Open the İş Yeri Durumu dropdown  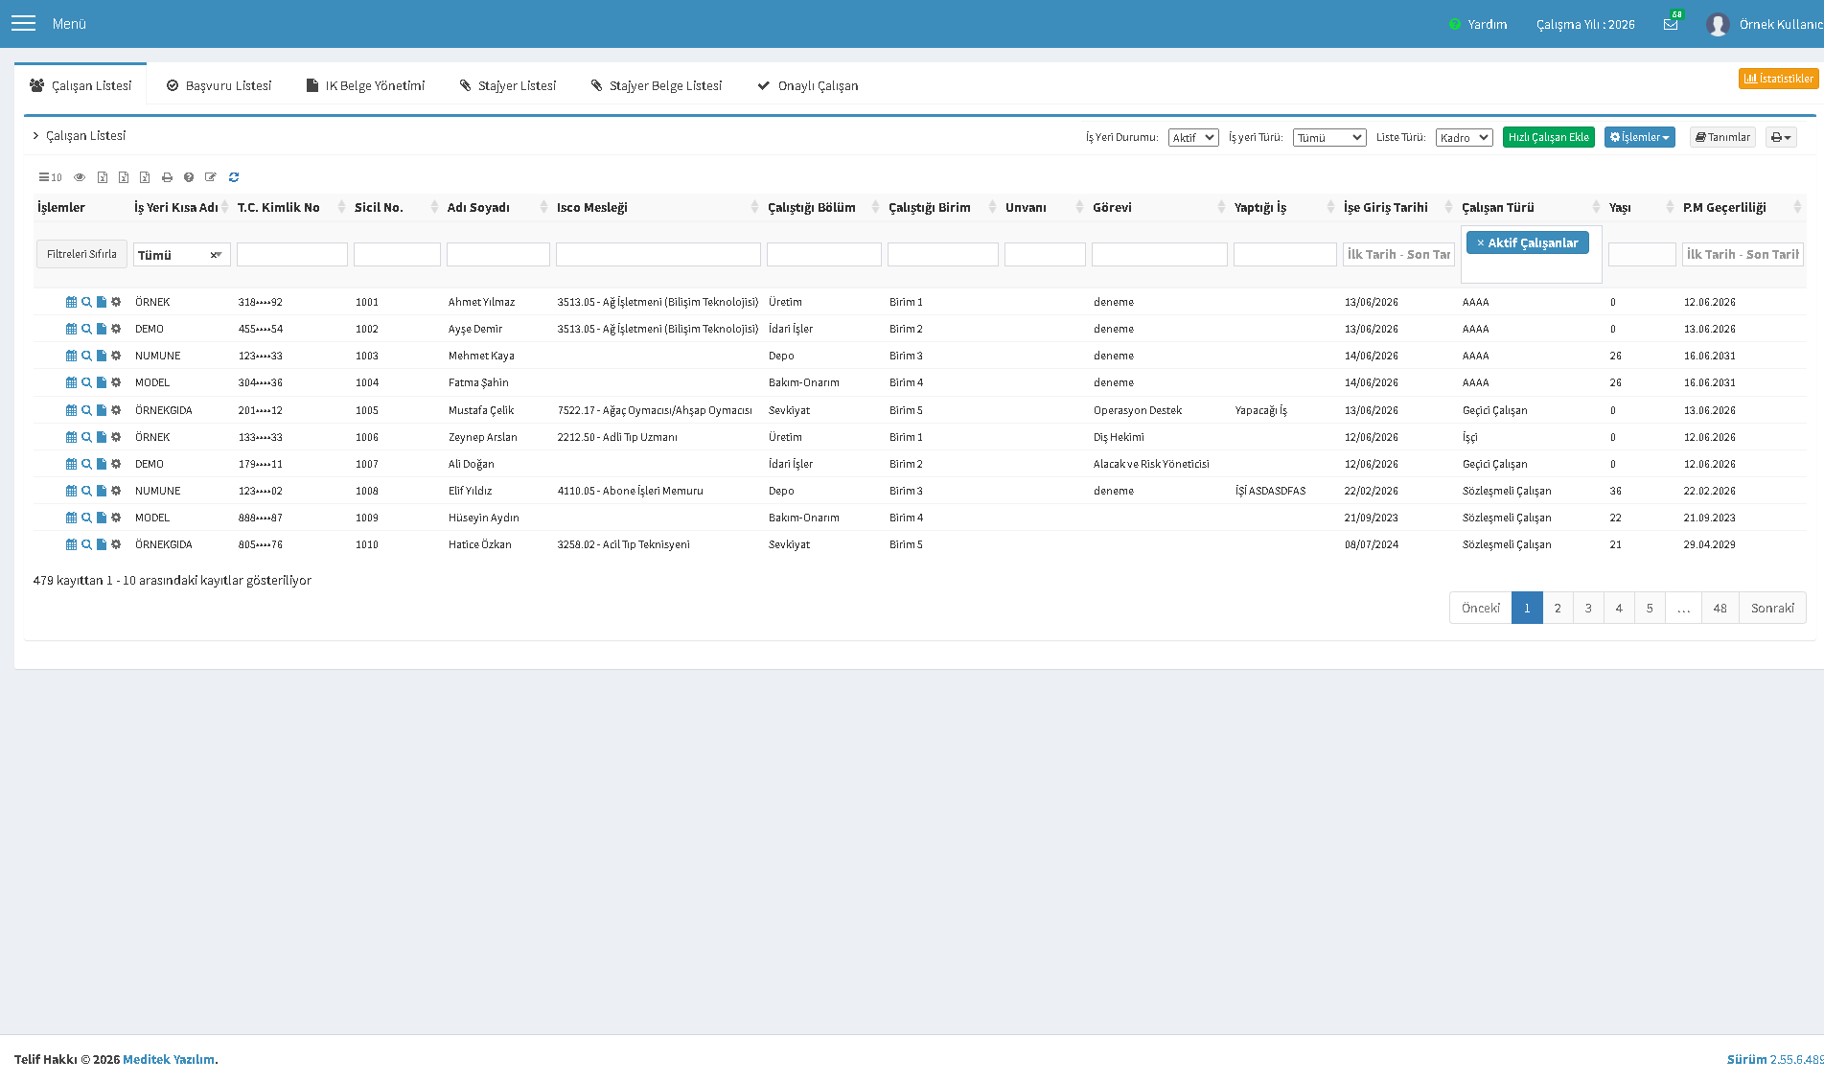pyautogui.click(x=1193, y=137)
